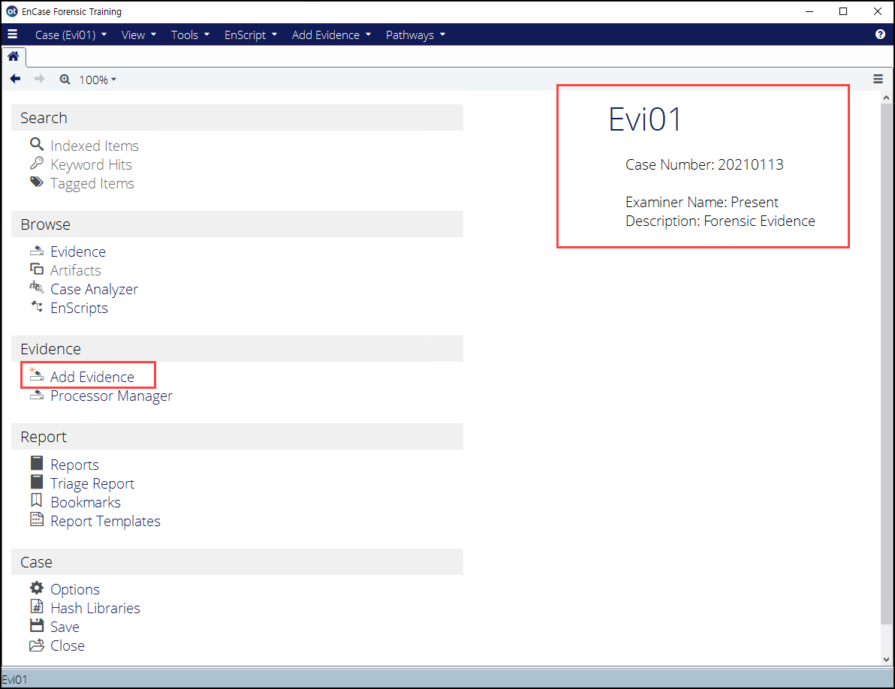The width and height of the screenshot is (895, 689).
Task: Click the Reports book icon
Action: [x=37, y=462]
